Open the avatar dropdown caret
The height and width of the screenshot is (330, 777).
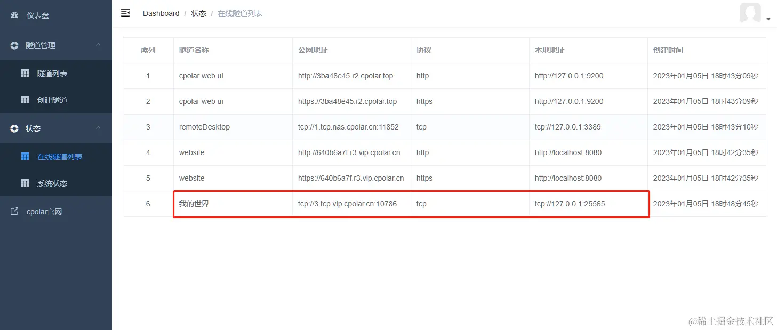click(768, 19)
